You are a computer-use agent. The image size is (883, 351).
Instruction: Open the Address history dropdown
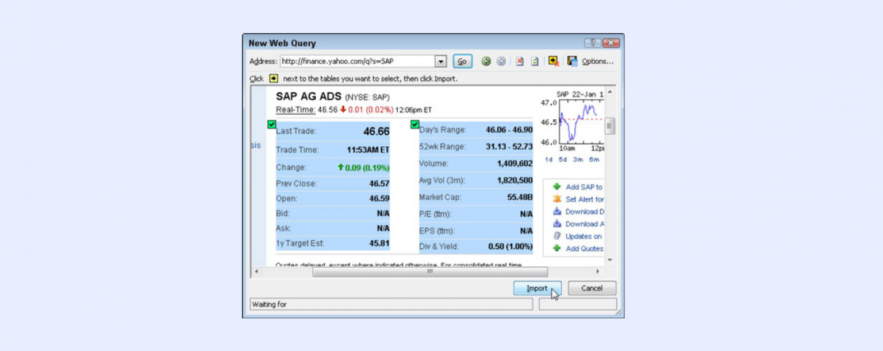tap(441, 61)
